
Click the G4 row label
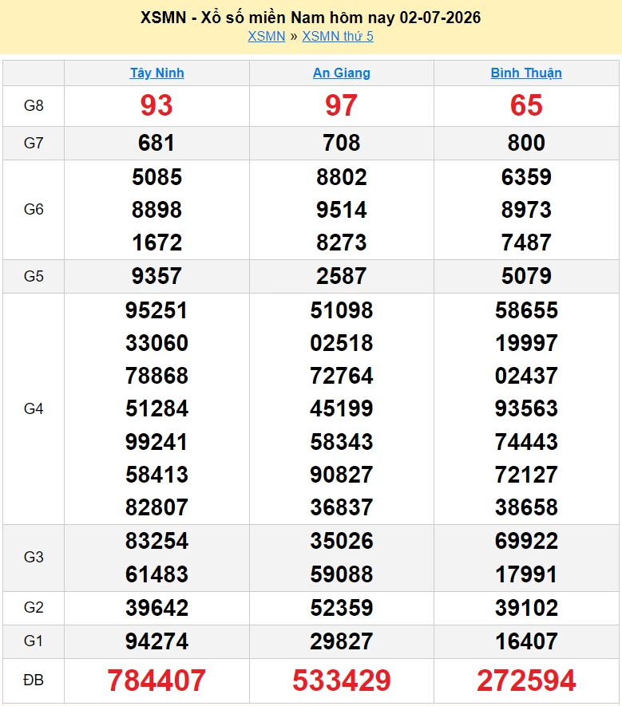(34, 408)
